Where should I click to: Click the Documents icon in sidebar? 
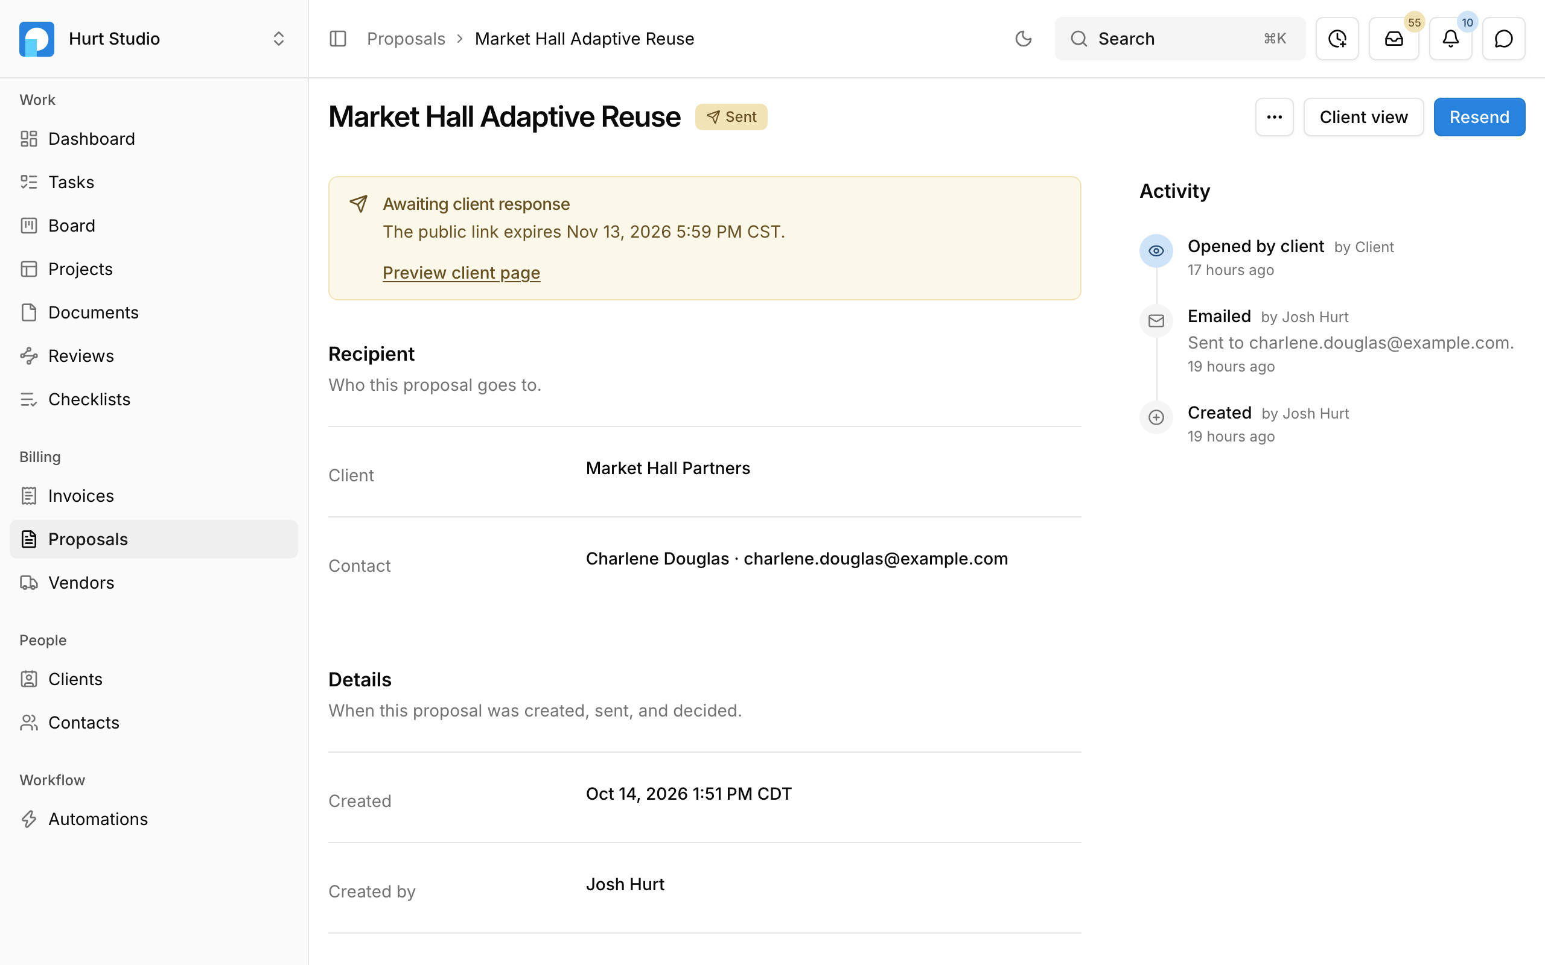[x=29, y=312]
